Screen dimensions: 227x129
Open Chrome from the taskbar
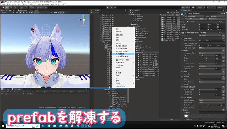click(49, 126)
